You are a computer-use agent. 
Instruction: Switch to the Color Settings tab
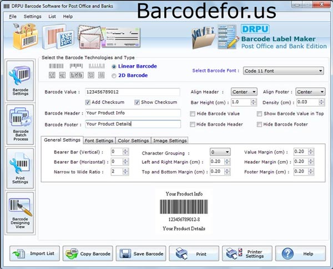[x=133, y=141]
